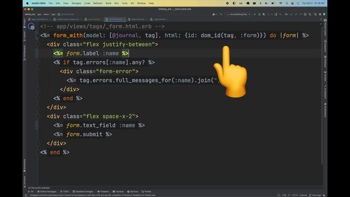Open the Bookmarks tool window on left stripe

click(25, 165)
